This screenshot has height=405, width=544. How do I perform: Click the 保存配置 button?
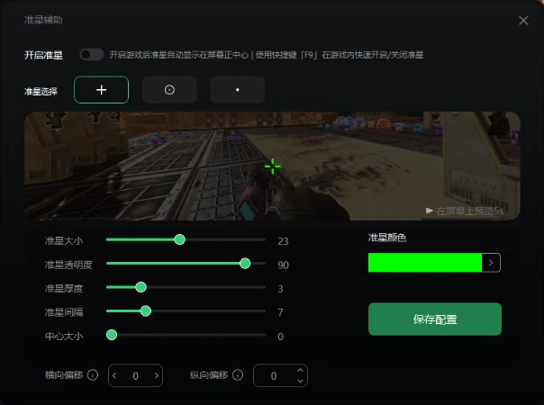[435, 319]
